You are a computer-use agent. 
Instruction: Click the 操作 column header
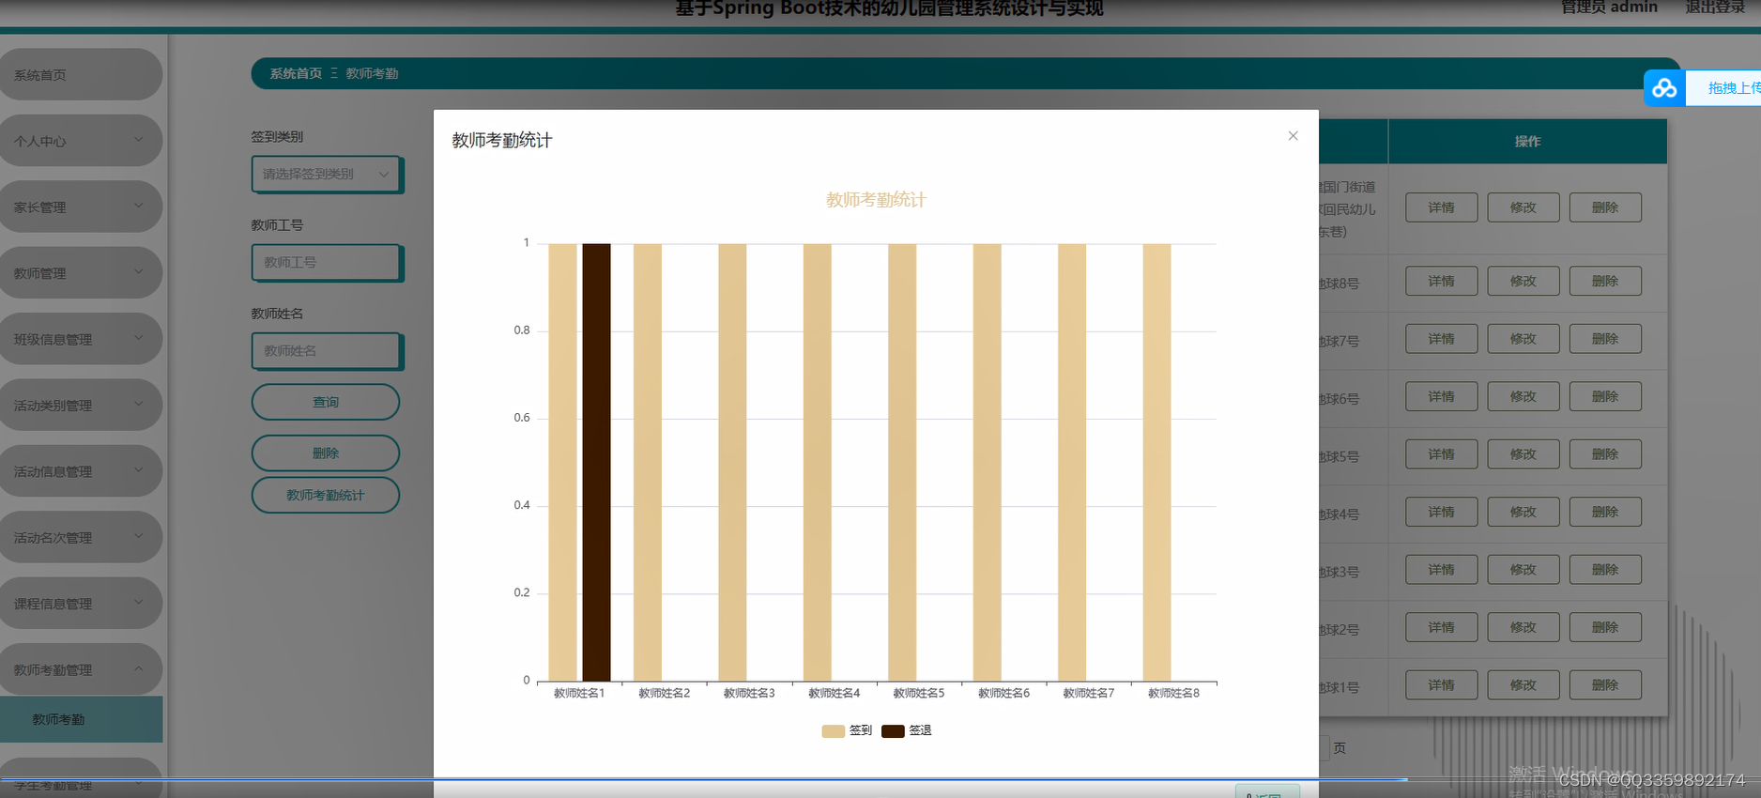(x=1527, y=142)
